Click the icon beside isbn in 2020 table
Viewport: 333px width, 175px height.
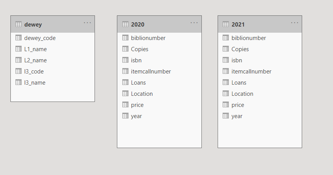pyautogui.click(x=125, y=60)
